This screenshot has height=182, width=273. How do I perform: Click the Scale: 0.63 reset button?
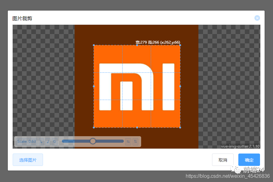point(27,141)
